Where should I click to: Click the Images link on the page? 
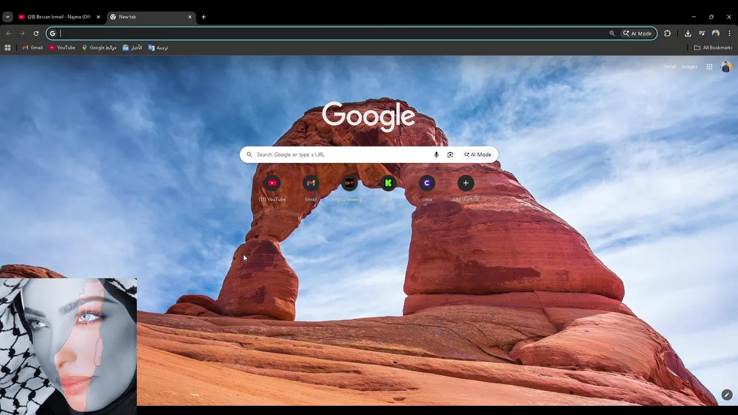point(689,67)
